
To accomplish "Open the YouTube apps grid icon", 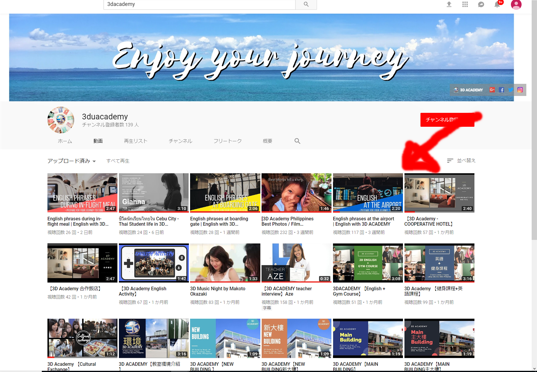I will 465,4.
